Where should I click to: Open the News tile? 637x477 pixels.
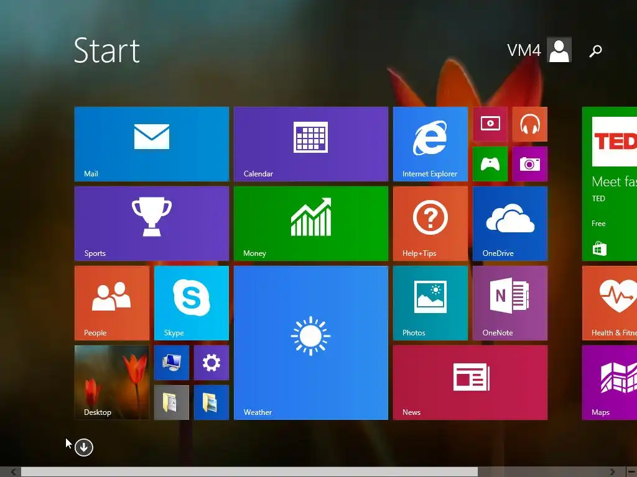470,383
